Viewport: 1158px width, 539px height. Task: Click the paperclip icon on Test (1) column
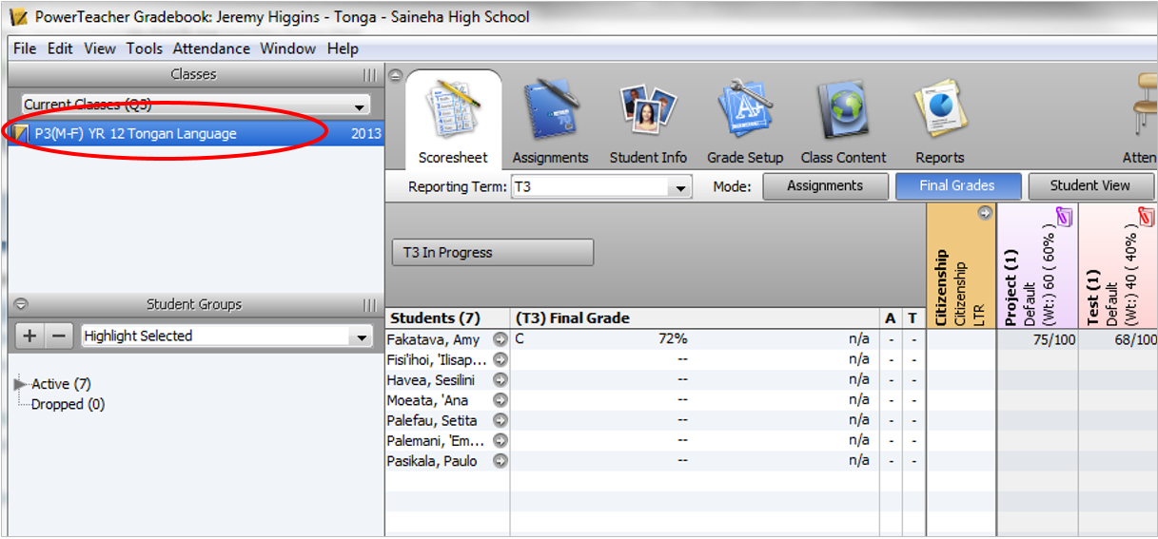(1147, 217)
